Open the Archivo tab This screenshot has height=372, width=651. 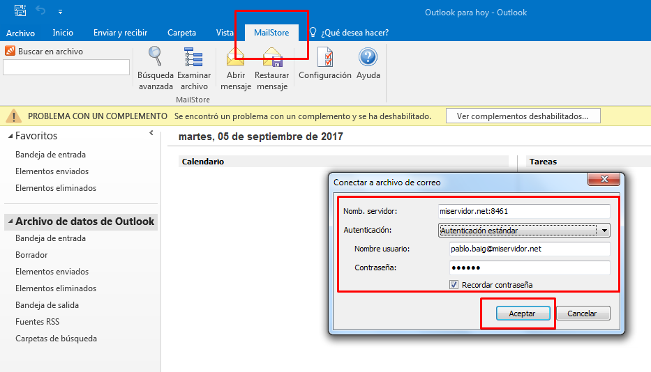point(20,33)
